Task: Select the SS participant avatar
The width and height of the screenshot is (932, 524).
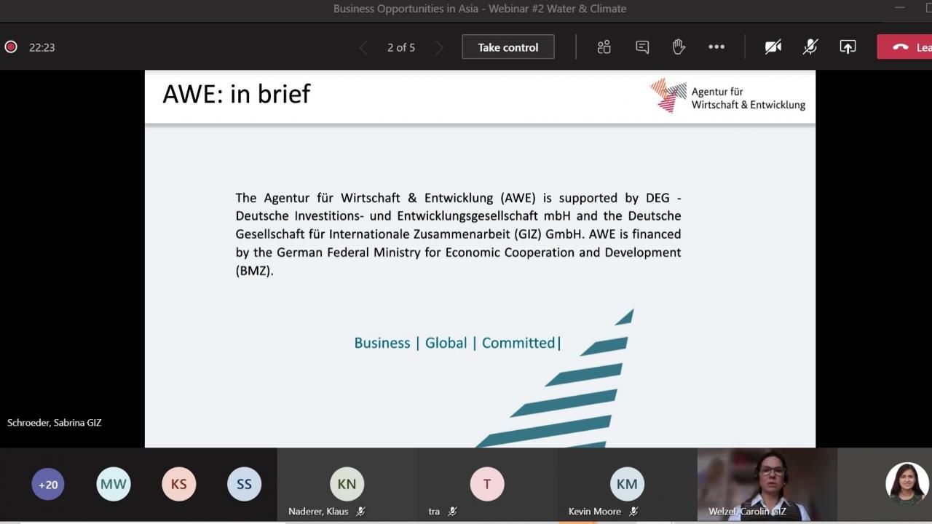Action: [244, 484]
